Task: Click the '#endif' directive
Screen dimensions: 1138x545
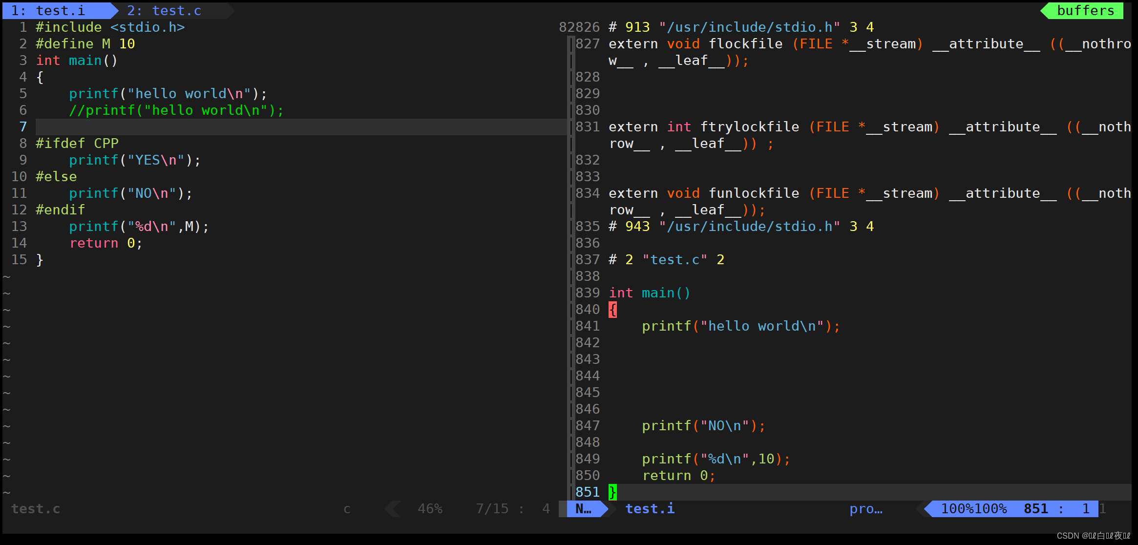Action: coord(61,210)
